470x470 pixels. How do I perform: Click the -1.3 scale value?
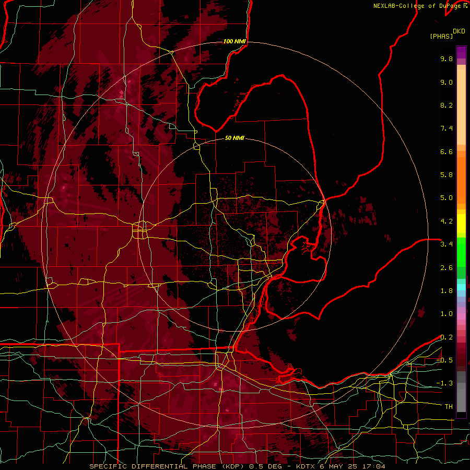(444, 383)
